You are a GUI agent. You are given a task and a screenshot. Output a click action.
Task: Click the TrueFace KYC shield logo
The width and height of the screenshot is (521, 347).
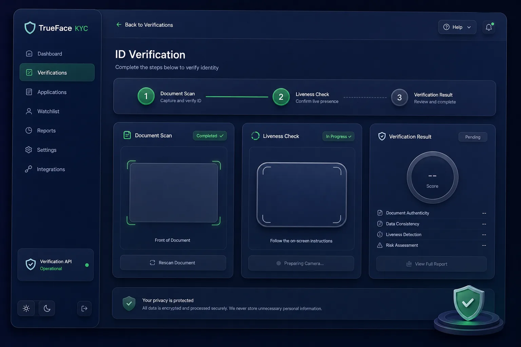tap(30, 28)
